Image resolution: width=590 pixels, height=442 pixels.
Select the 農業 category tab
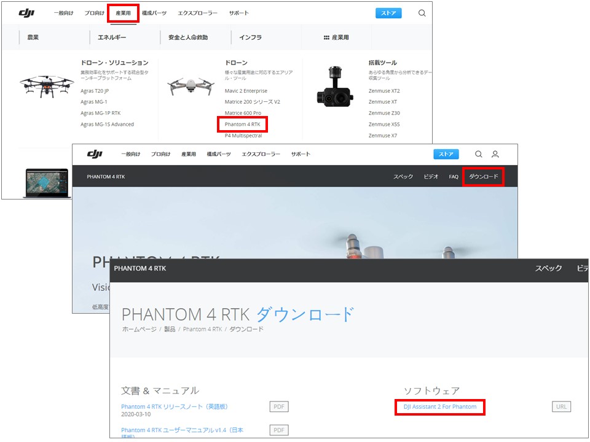(x=33, y=37)
